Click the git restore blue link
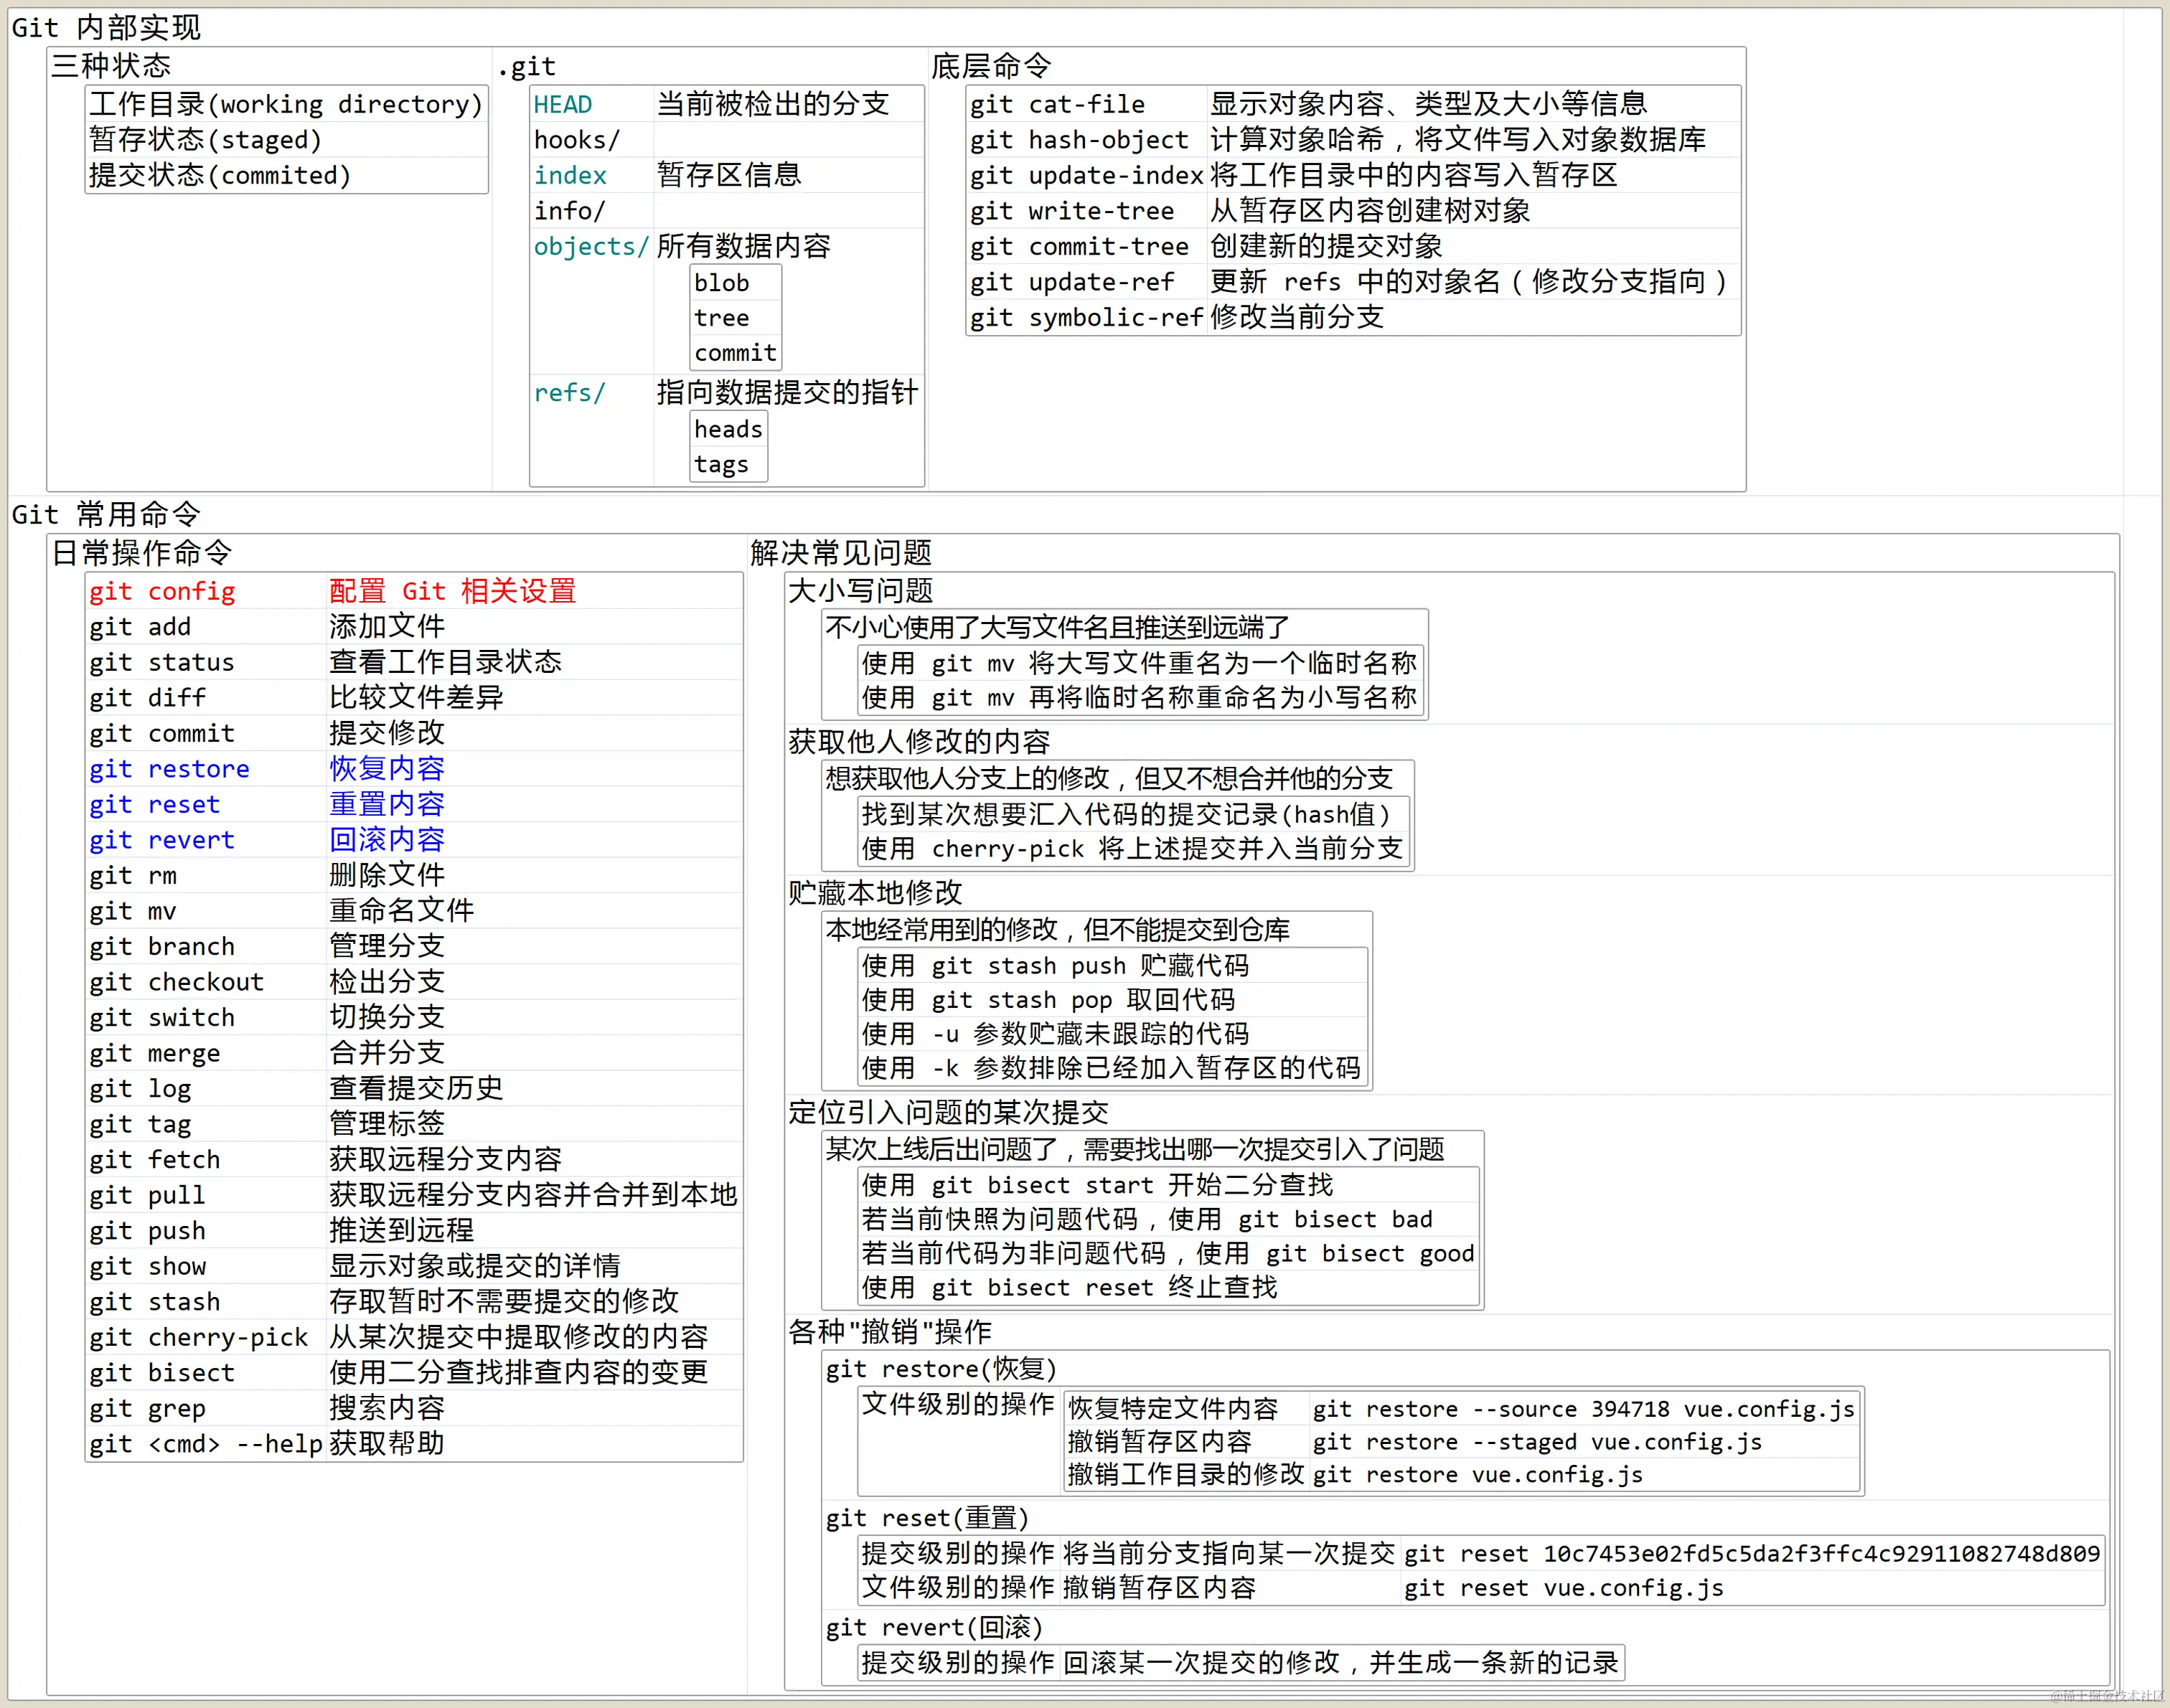Image resolution: width=2170 pixels, height=1708 pixels. tap(168, 769)
